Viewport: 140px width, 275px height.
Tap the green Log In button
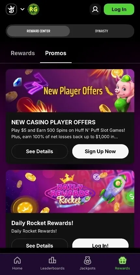click(x=119, y=9)
